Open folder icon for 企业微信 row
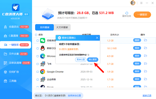Viewport: 156px width, 99px height. pyautogui.click(x=145, y=79)
